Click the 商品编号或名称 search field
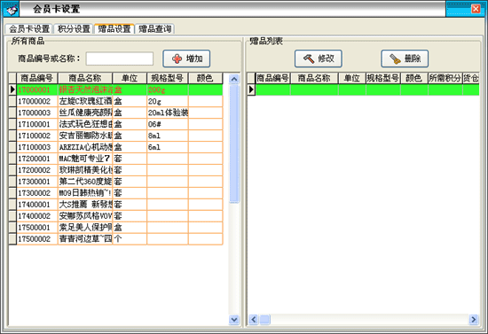The width and height of the screenshot is (488, 334). pos(120,58)
